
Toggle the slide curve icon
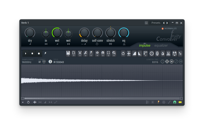pos(169,102)
